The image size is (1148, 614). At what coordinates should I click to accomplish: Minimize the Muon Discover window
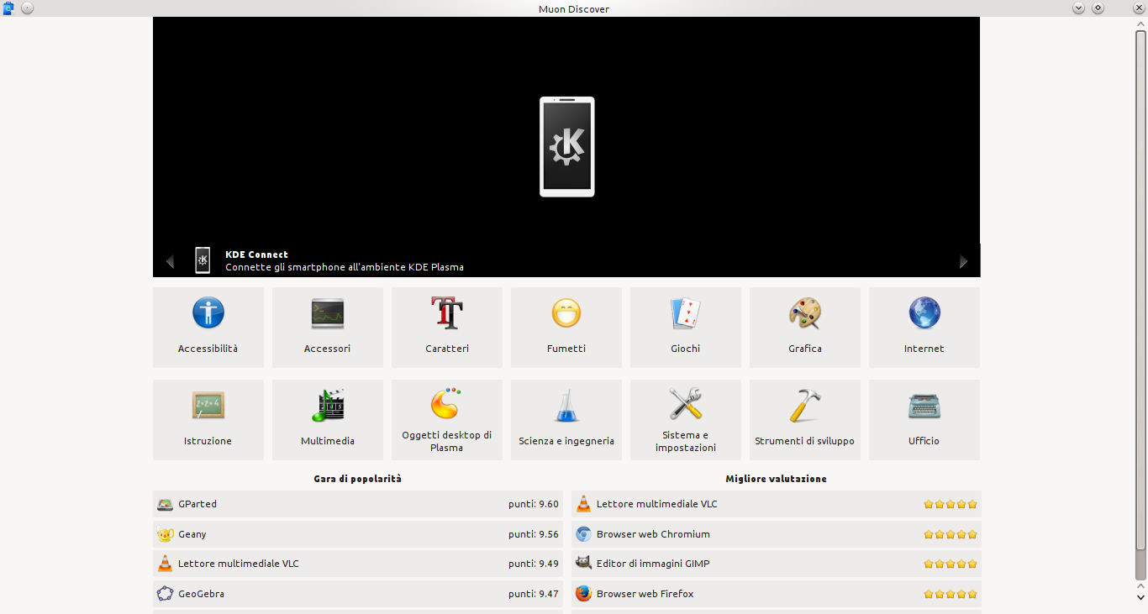tap(1079, 8)
